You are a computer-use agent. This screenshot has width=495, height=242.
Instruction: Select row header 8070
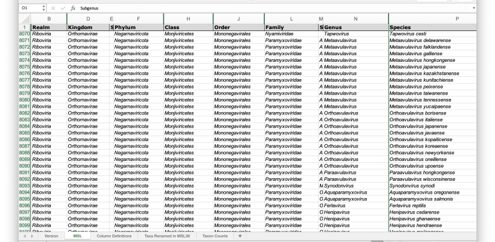(x=25, y=34)
